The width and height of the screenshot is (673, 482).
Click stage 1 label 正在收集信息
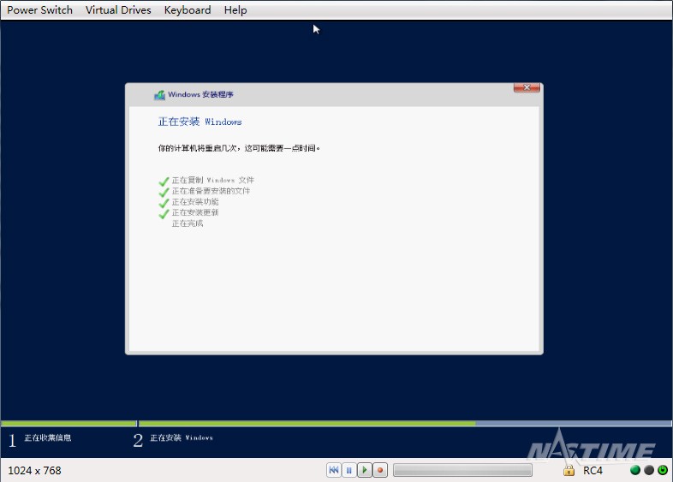(48, 437)
